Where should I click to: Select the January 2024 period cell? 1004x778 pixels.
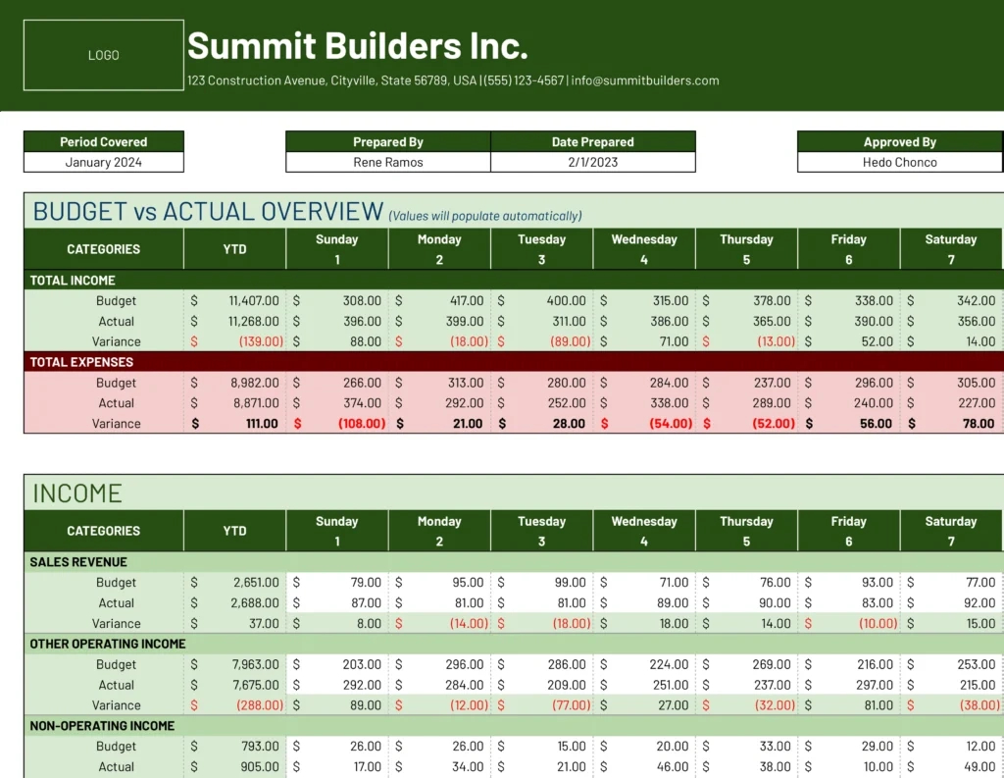[103, 162]
